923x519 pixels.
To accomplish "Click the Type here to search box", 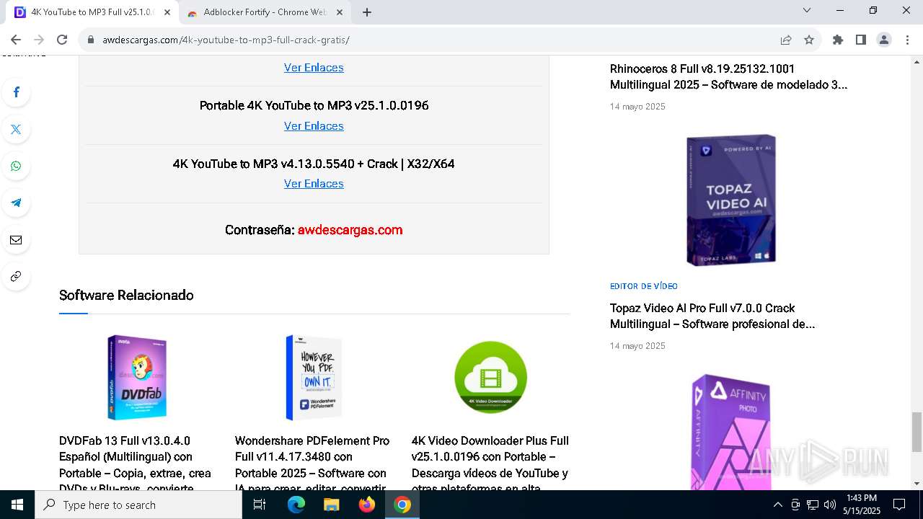I will click(x=138, y=505).
